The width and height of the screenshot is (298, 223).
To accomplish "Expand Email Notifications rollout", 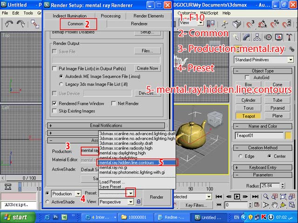I will click(106, 125).
